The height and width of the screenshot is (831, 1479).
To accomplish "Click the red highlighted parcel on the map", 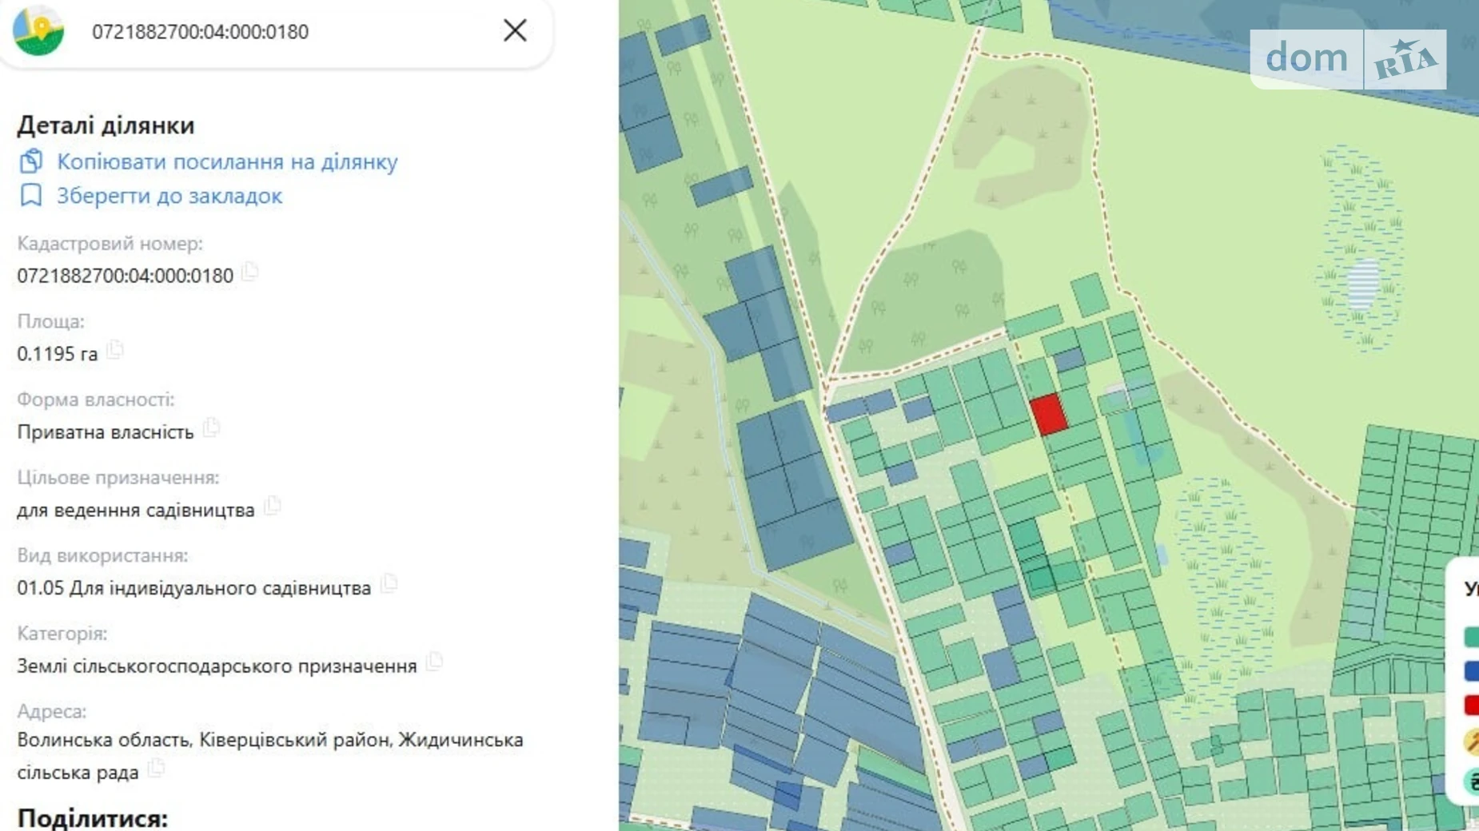I will click(1047, 414).
